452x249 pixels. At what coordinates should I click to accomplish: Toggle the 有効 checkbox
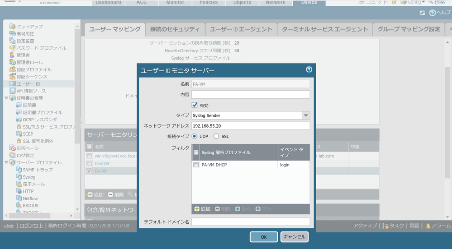(195, 105)
